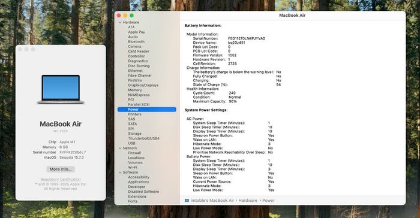The width and height of the screenshot is (420, 218).
Task: Minimize System Information with yellow button
Action: click(125, 16)
